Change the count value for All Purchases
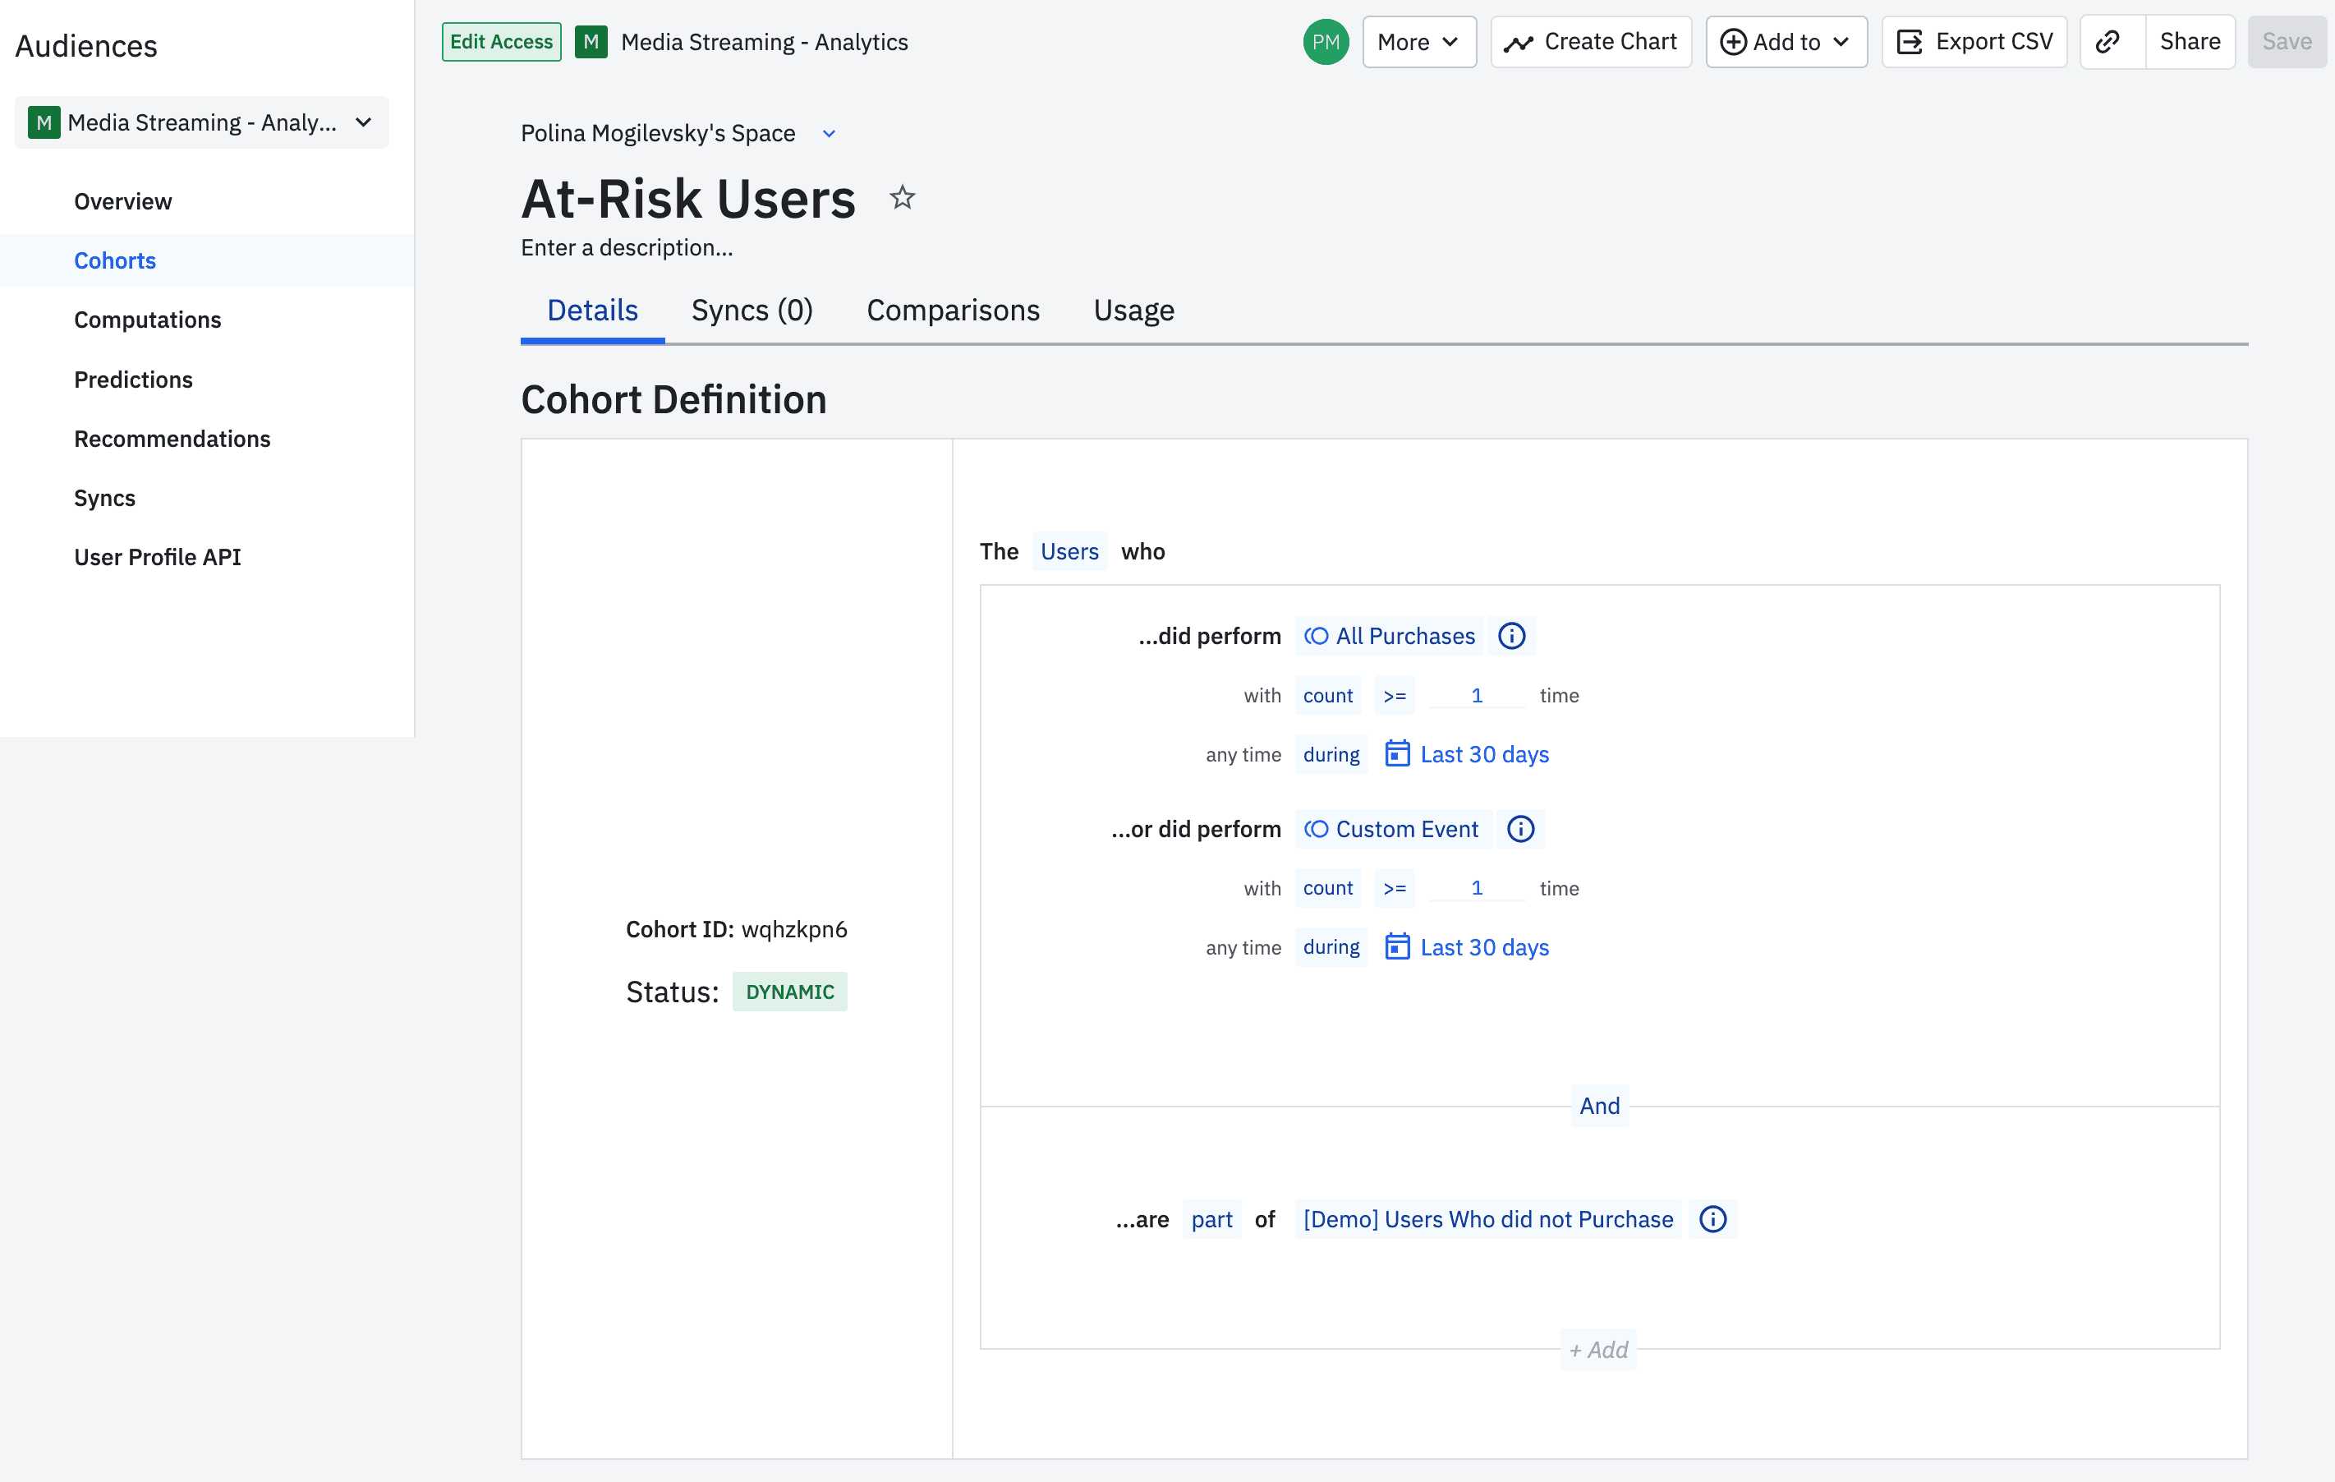 tap(1476, 694)
